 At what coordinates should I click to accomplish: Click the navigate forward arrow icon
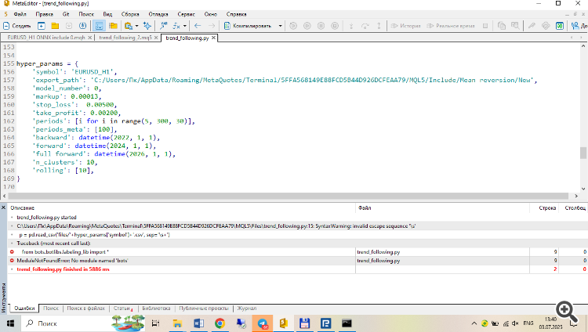click(x=212, y=26)
